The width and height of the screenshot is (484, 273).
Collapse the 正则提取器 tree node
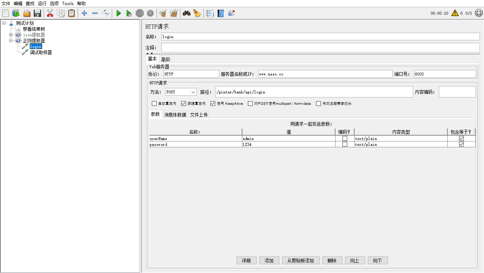coord(11,41)
